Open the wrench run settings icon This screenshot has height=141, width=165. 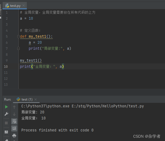coord(6,114)
